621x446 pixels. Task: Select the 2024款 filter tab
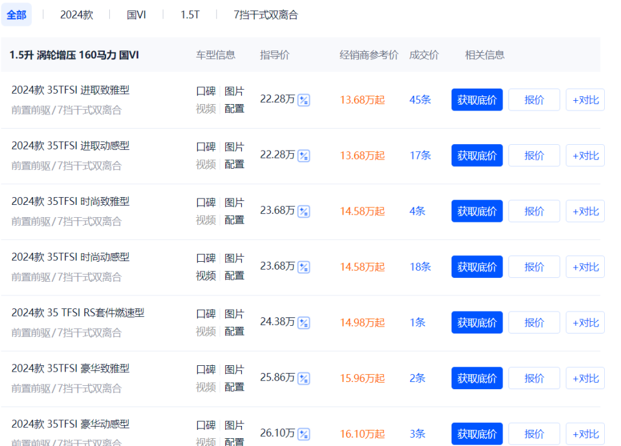tap(76, 14)
